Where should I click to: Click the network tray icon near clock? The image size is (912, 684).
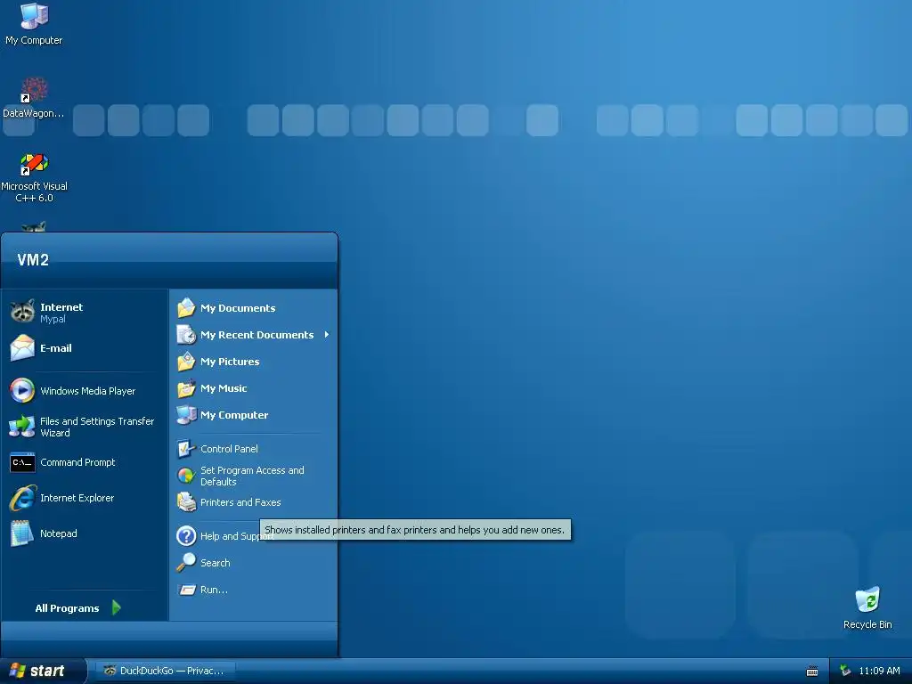click(x=845, y=671)
